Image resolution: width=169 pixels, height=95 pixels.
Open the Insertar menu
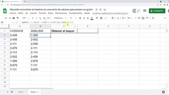point(34,13)
